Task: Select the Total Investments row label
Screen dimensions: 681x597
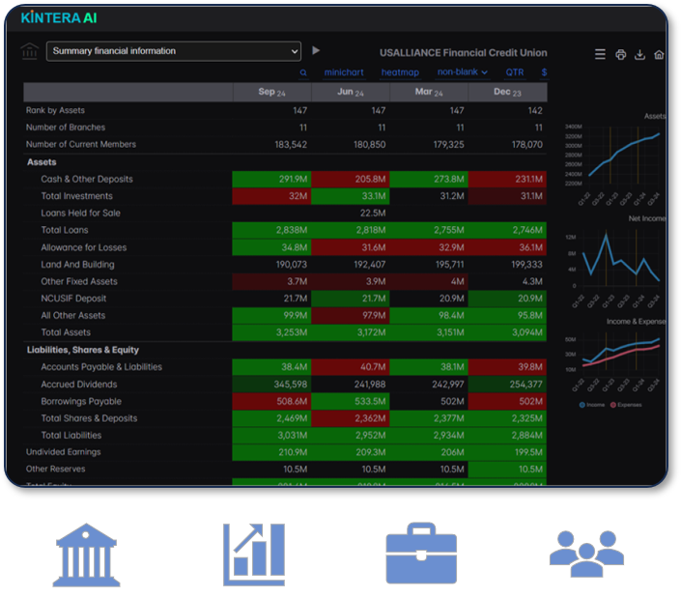Action: [x=77, y=196]
